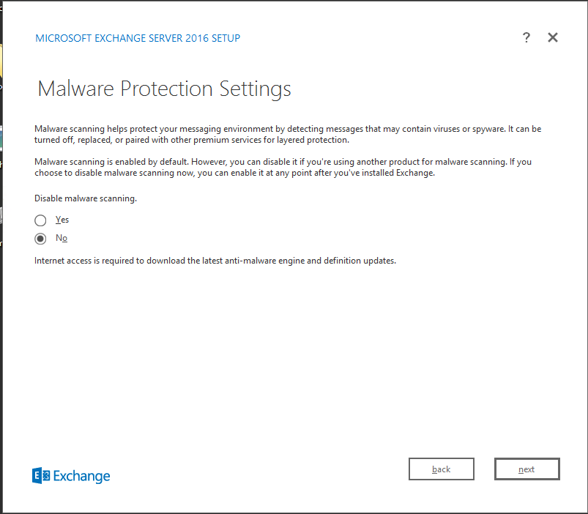The height and width of the screenshot is (514, 588).
Task: Click the 'No' option label text
Action: point(62,238)
